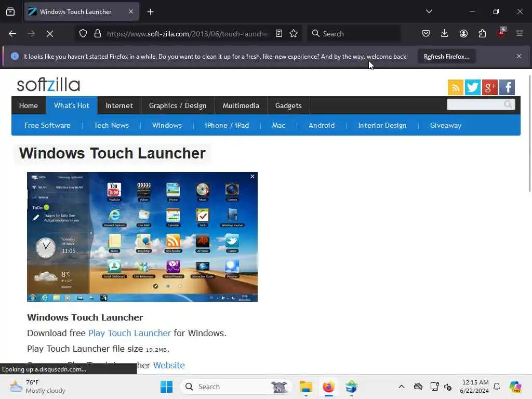Go back to the previous page

coord(12,34)
